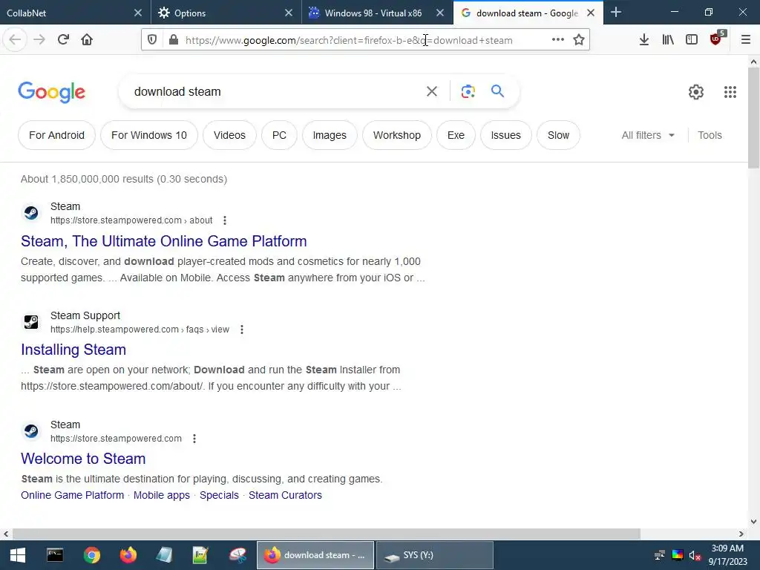Launch Firefox pinned taskbar icon
The height and width of the screenshot is (570, 760).
point(128,555)
